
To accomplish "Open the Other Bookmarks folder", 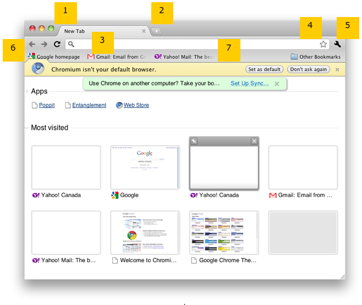I will click(315, 57).
